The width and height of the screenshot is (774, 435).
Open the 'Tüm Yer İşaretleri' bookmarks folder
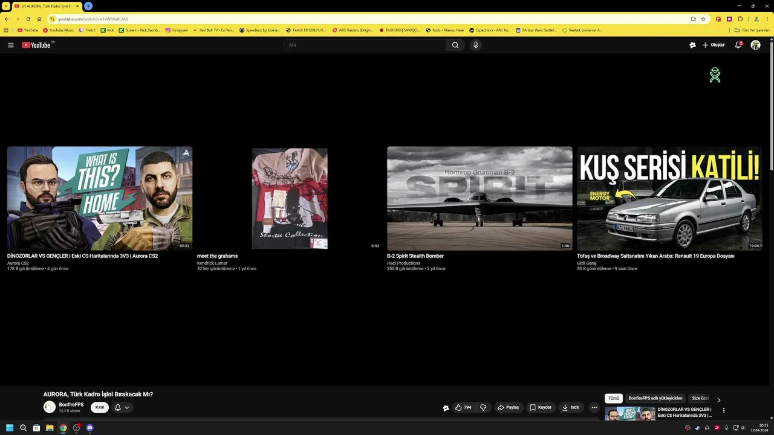pyautogui.click(x=752, y=30)
